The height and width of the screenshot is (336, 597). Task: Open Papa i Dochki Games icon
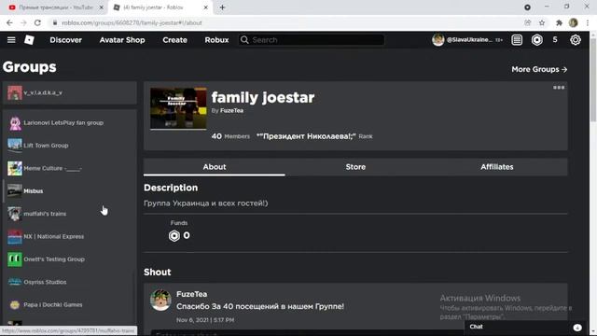click(15, 305)
